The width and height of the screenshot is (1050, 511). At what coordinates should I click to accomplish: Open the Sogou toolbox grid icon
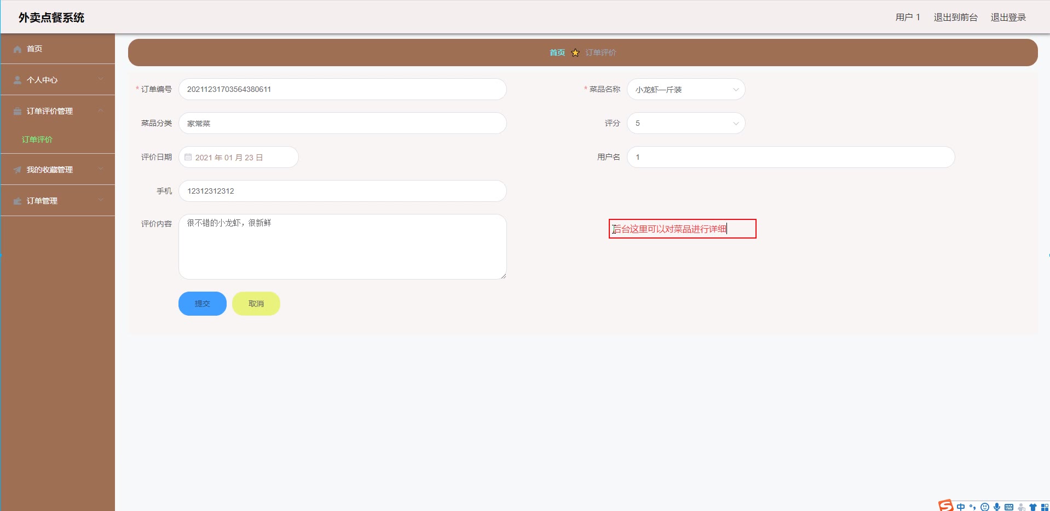point(1045,507)
